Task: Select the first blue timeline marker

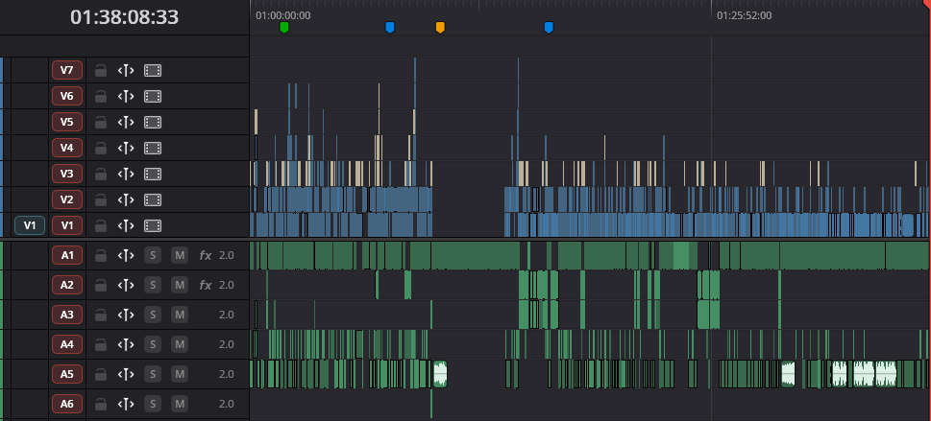Action: click(389, 27)
